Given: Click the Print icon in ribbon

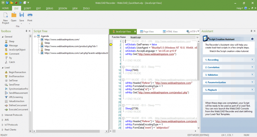Looking at the screenshot, I should tap(30, 15).
